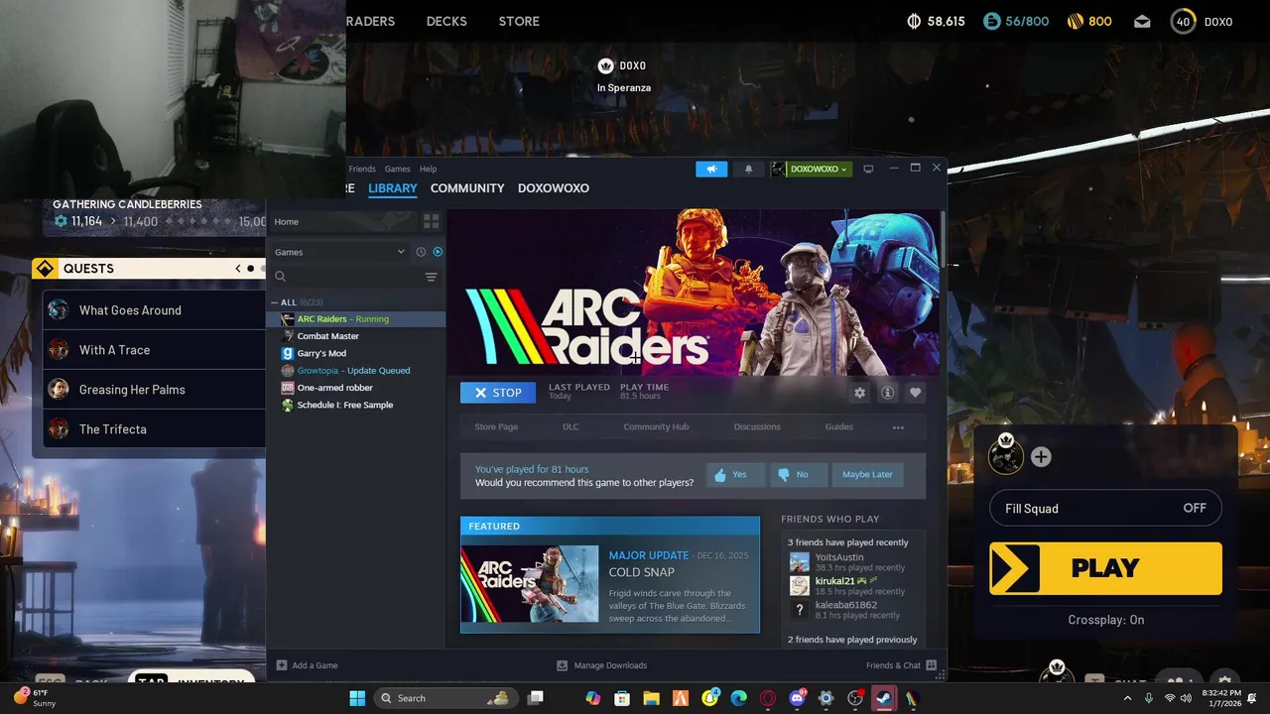Open the game's DECKS tab

[x=446, y=21]
